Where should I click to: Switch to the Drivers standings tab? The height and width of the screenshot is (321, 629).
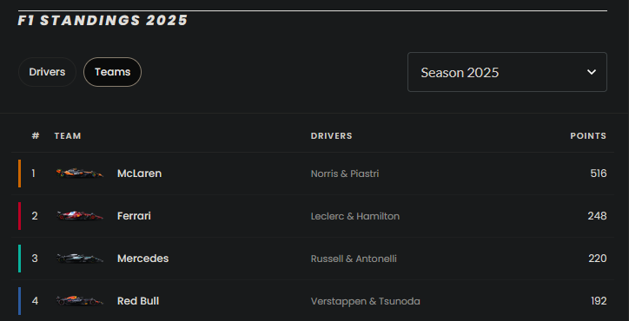click(x=47, y=72)
